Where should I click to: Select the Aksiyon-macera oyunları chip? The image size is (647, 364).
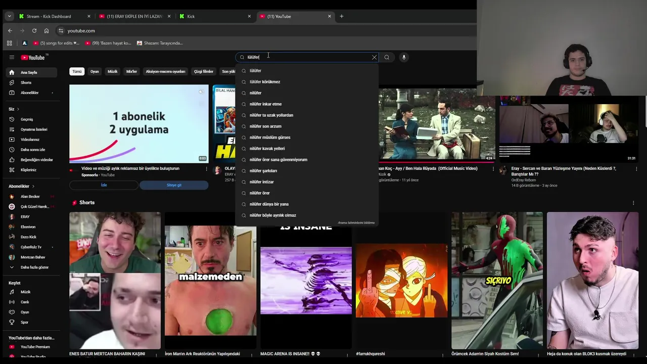(165, 71)
